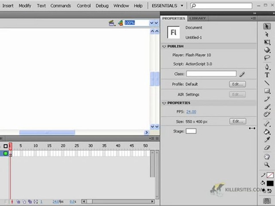Open the black Fill color swatch

tap(270, 183)
